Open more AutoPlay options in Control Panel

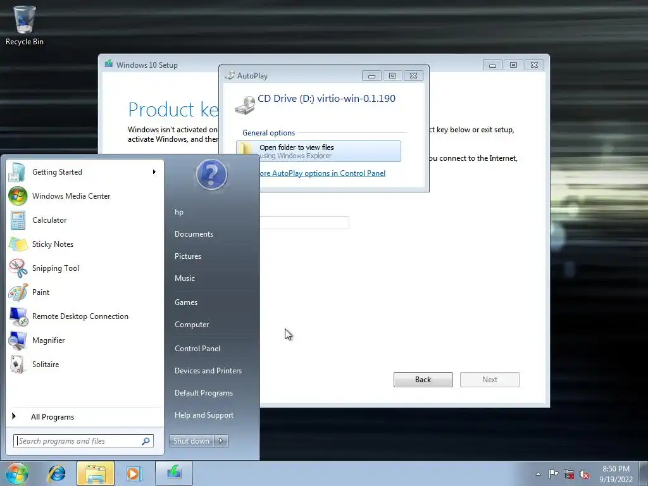322,173
